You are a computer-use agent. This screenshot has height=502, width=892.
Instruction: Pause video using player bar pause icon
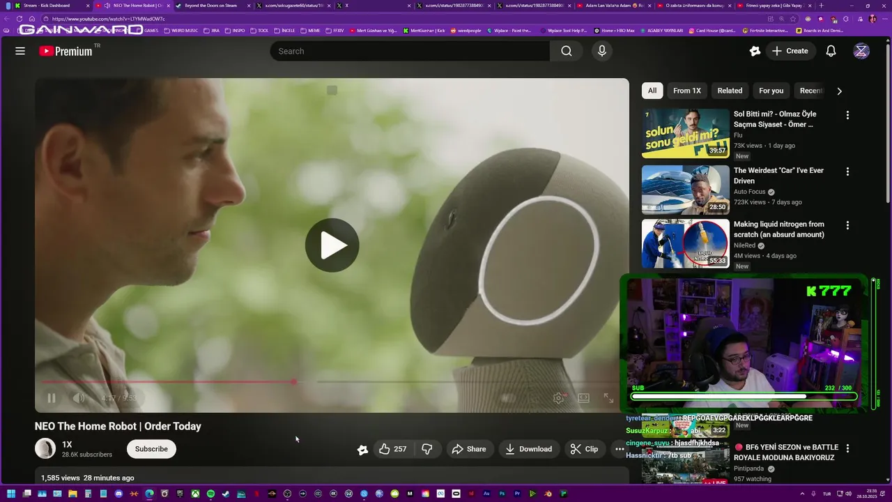[51, 398]
